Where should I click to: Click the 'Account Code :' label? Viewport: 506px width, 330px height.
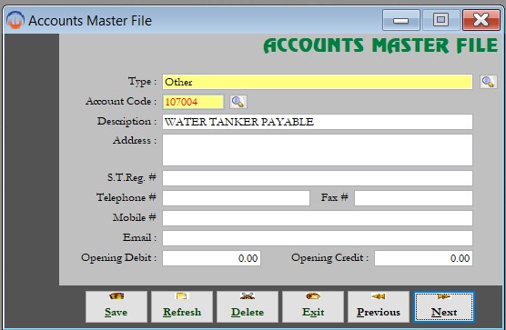point(121,101)
